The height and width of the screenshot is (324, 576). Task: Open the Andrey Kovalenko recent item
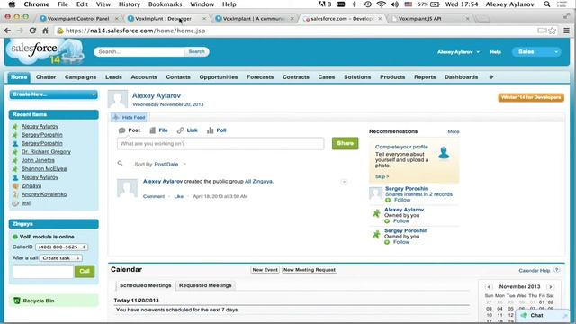(44, 194)
